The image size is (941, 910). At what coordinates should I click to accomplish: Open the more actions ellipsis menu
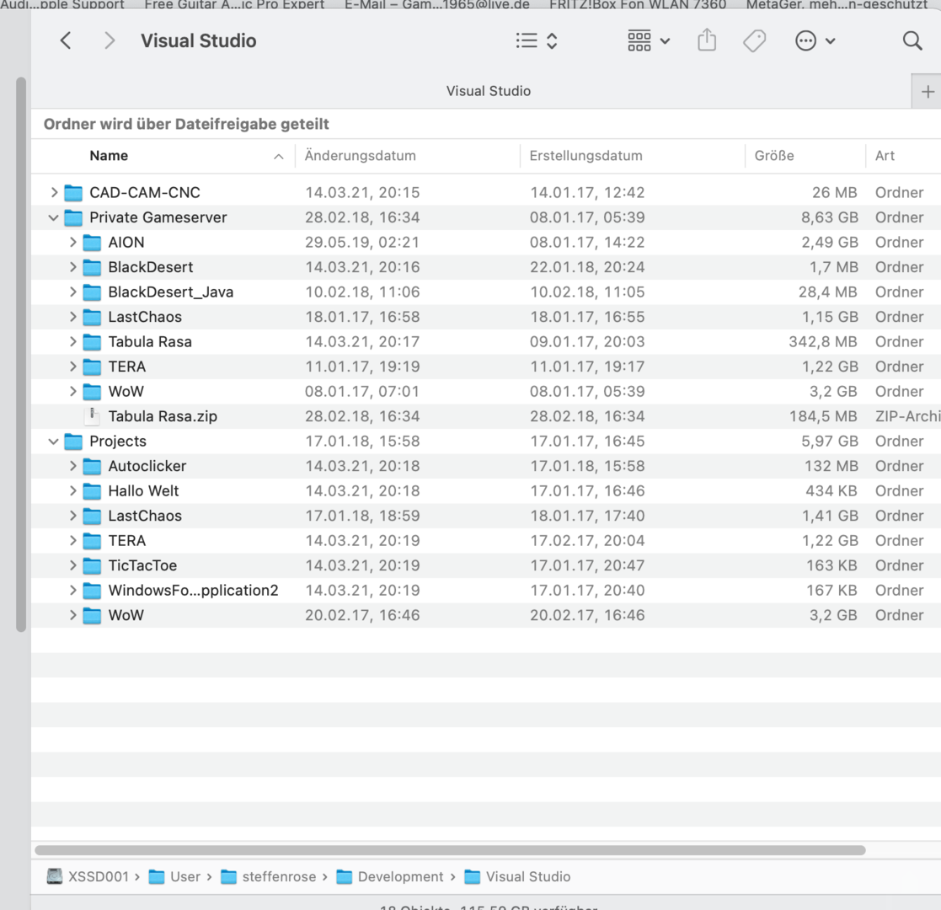click(x=815, y=41)
